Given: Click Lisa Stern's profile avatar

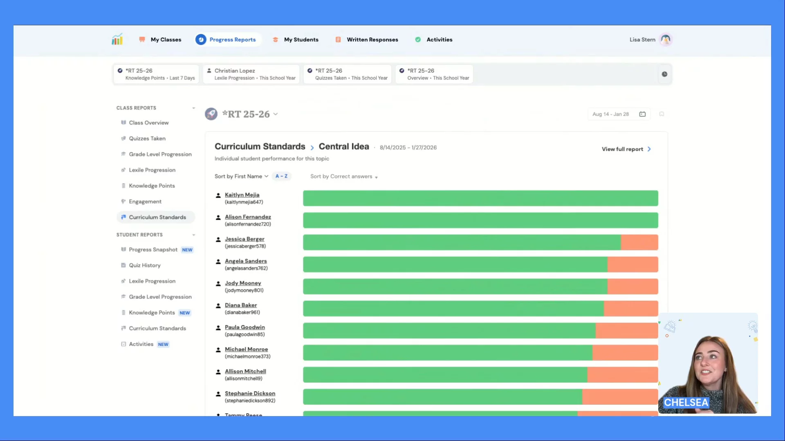Looking at the screenshot, I should [x=666, y=39].
